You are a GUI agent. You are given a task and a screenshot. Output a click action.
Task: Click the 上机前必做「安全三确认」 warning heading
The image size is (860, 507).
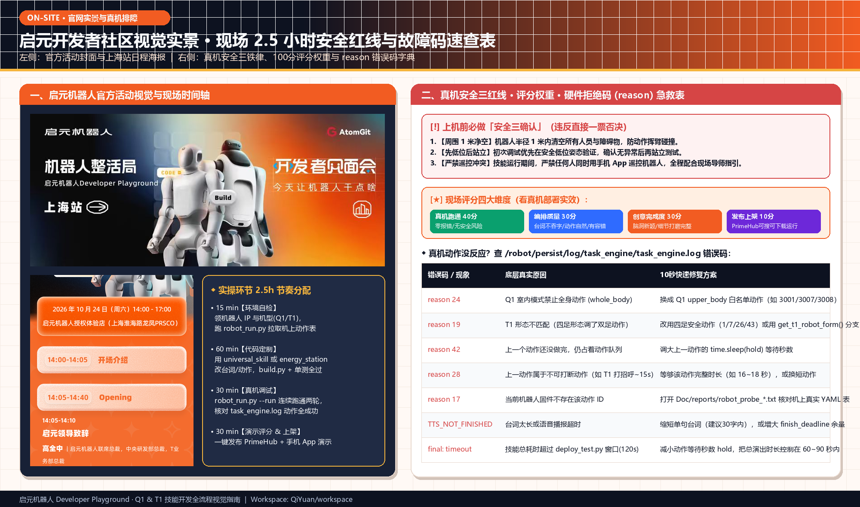[528, 127]
